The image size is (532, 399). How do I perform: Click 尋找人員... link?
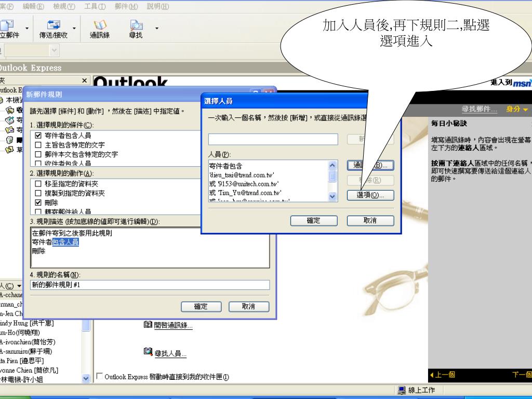(170, 353)
